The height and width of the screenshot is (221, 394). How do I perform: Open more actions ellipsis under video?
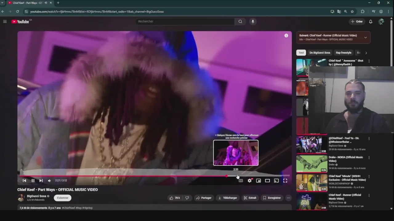pos(288,198)
